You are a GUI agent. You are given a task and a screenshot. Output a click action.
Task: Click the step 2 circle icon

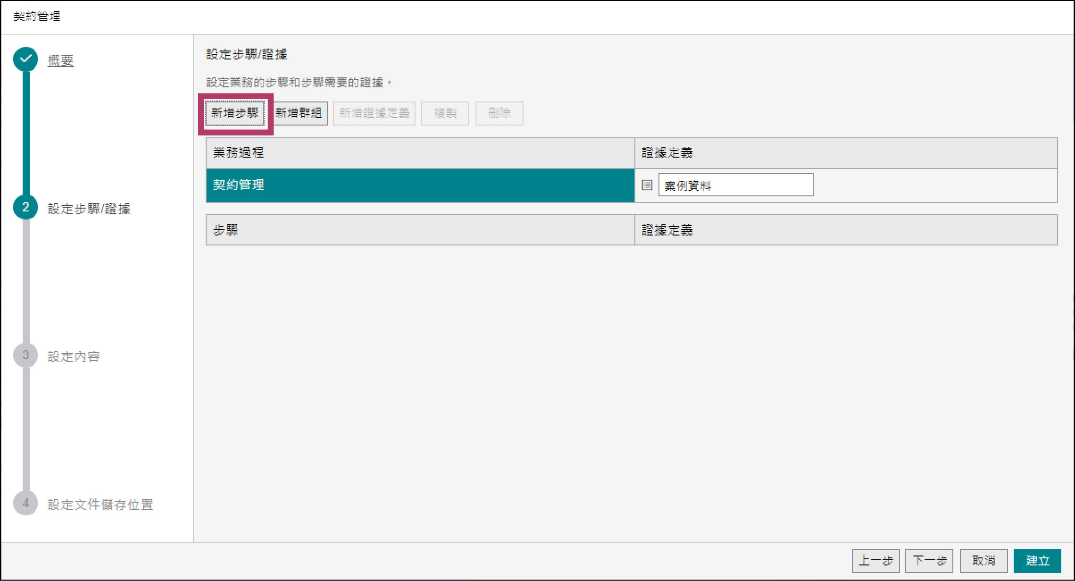click(26, 208)
